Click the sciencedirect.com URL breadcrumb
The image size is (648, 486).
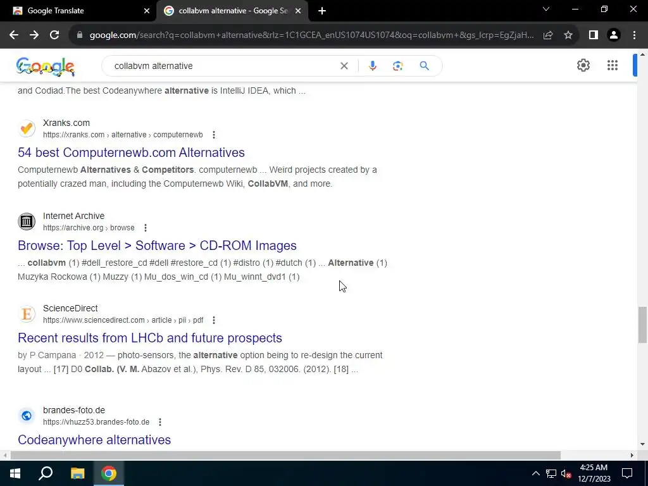click(x=123, y=320)
